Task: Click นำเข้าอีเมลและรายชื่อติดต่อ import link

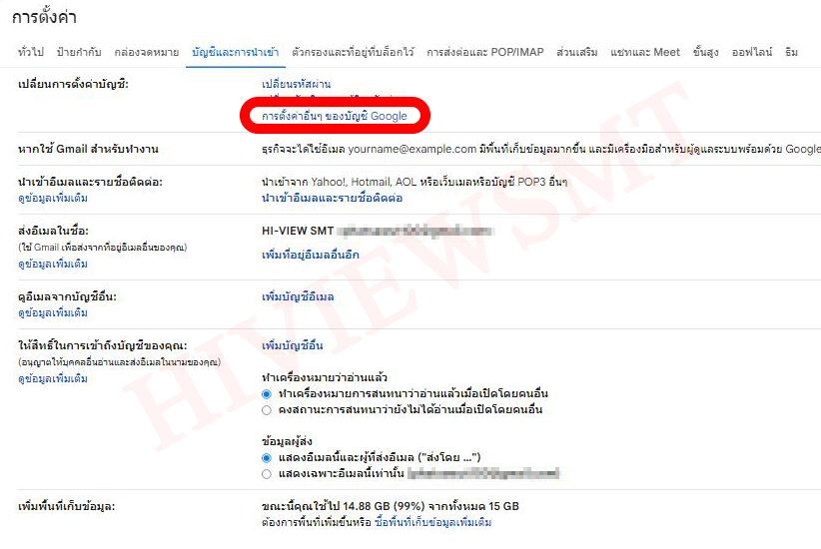Action: tap(332, 199)
